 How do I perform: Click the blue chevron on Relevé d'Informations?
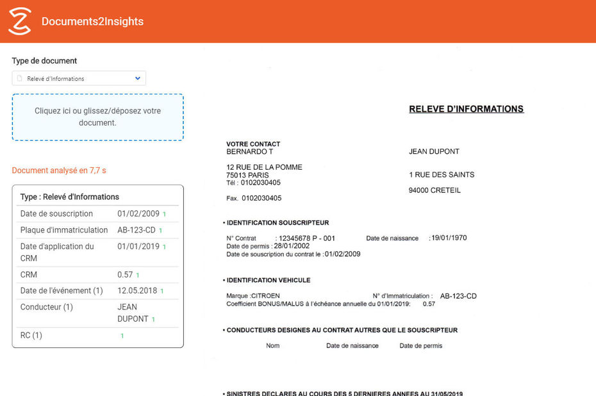[138, 78]
